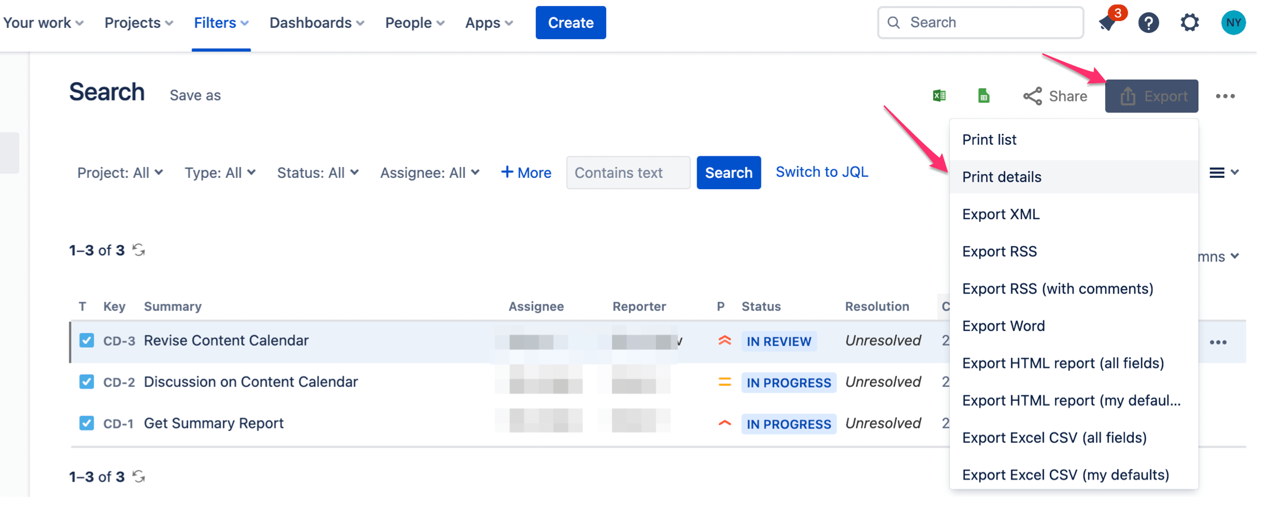Open more actions ellipsis beside Export
The height and width of the screenshot is (509, 1277).
[x=1225, y=96]
